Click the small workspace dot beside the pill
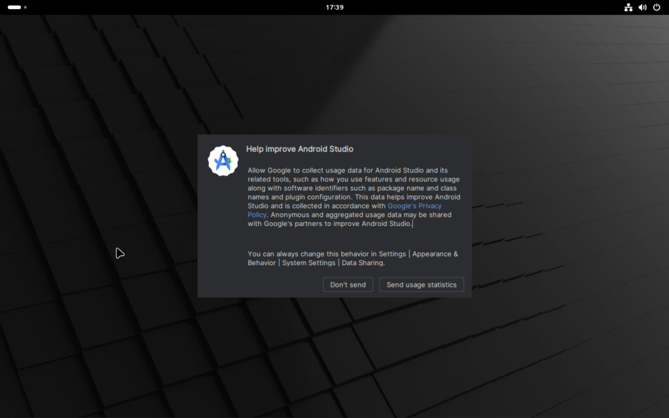Viewport: 669px width, 418px height. 26,8
